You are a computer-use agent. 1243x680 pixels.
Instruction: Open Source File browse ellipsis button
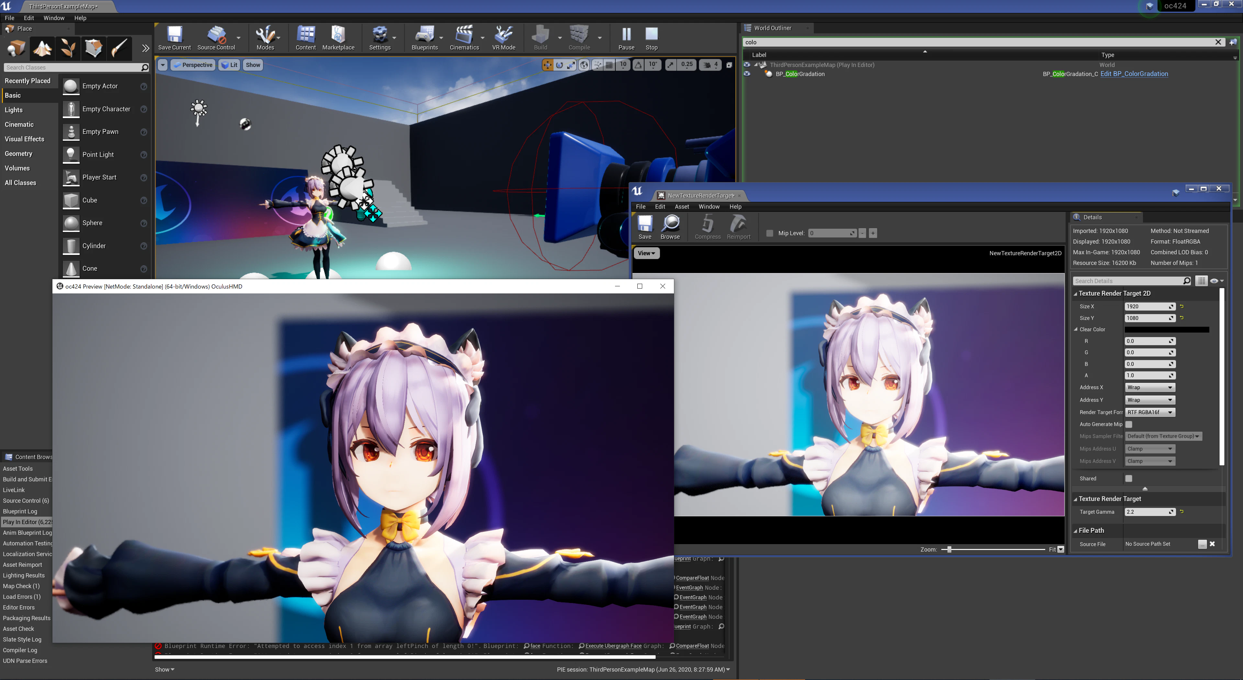(x=1202, y=544)
